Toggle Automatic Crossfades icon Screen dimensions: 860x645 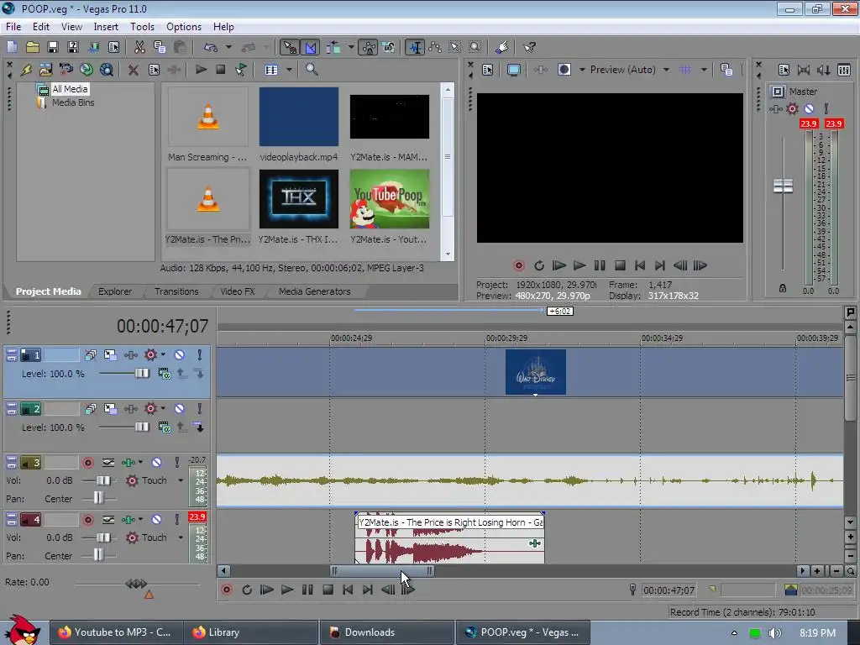click(311, 47)
